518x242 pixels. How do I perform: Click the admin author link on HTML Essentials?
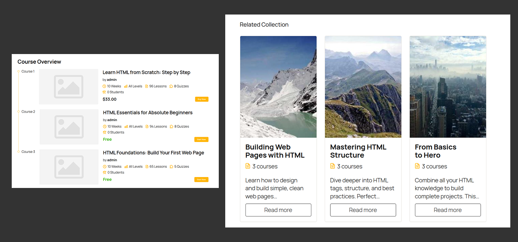coord(112,120)
